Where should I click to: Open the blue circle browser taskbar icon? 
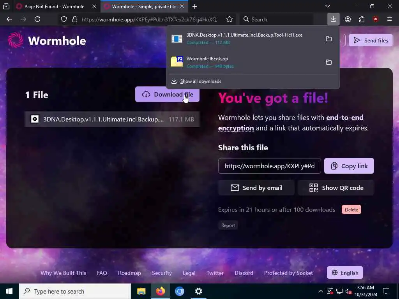[179, 291]
